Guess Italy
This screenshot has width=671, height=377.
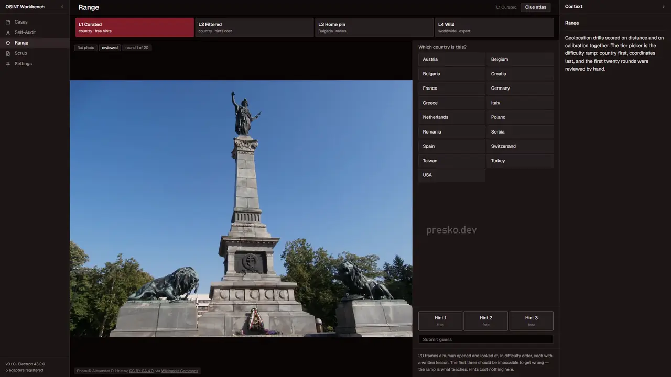(x=520, y=103)
